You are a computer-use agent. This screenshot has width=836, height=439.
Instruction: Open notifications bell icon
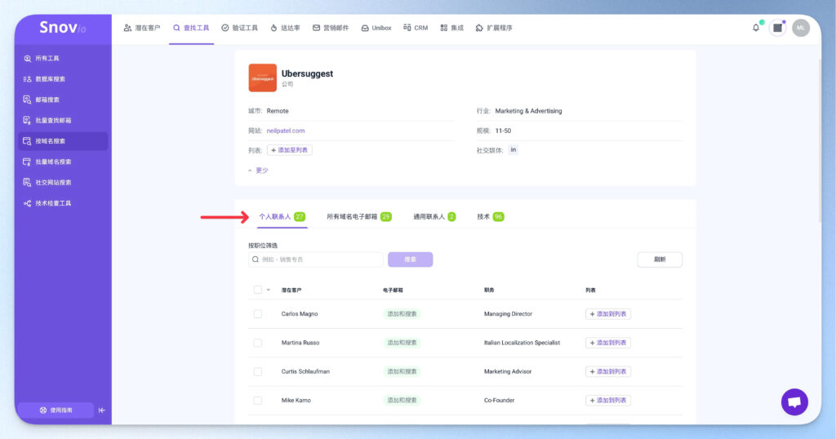click(x=756, y=28)
